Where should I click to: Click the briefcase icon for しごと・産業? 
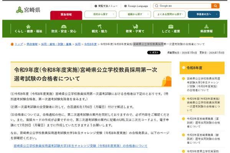coord(171,26)
